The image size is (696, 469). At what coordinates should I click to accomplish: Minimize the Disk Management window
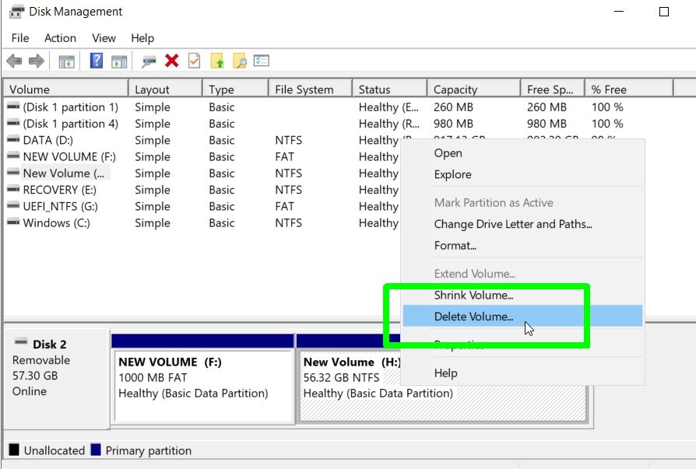(619, 12)
